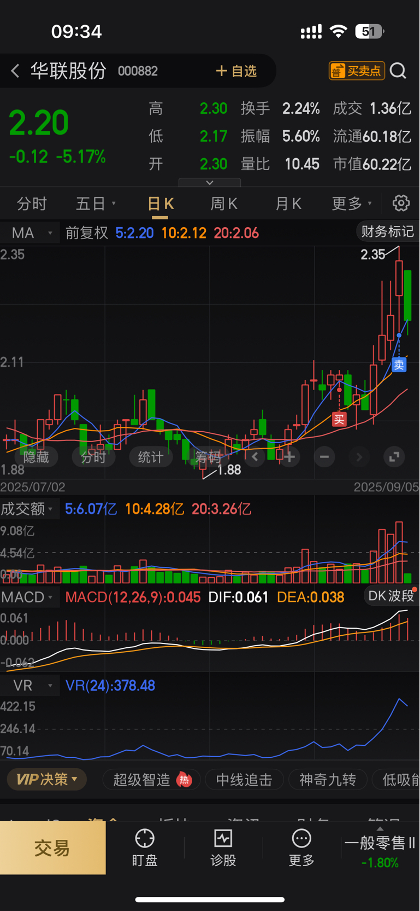
Task: Tap the 分时 overlay button on chart
Action: [x=93, y=457]
